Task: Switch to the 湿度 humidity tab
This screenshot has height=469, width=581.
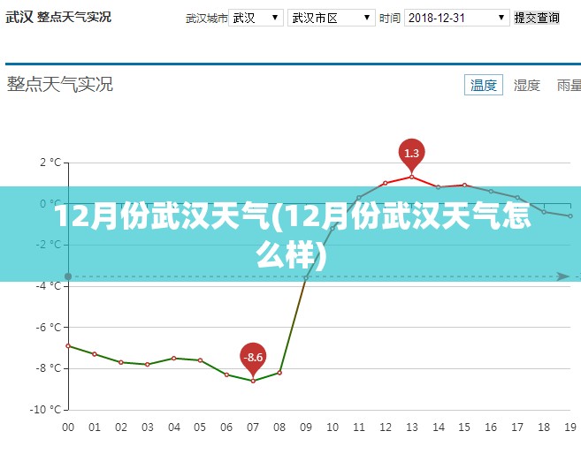Action: coord(526,85)
